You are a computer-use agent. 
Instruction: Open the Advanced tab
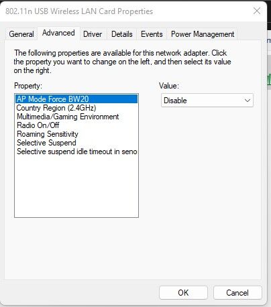(58, 33)
